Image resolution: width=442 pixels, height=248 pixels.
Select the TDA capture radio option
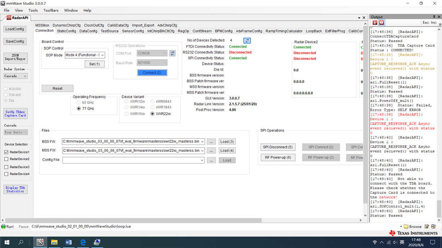click(6, 101)
